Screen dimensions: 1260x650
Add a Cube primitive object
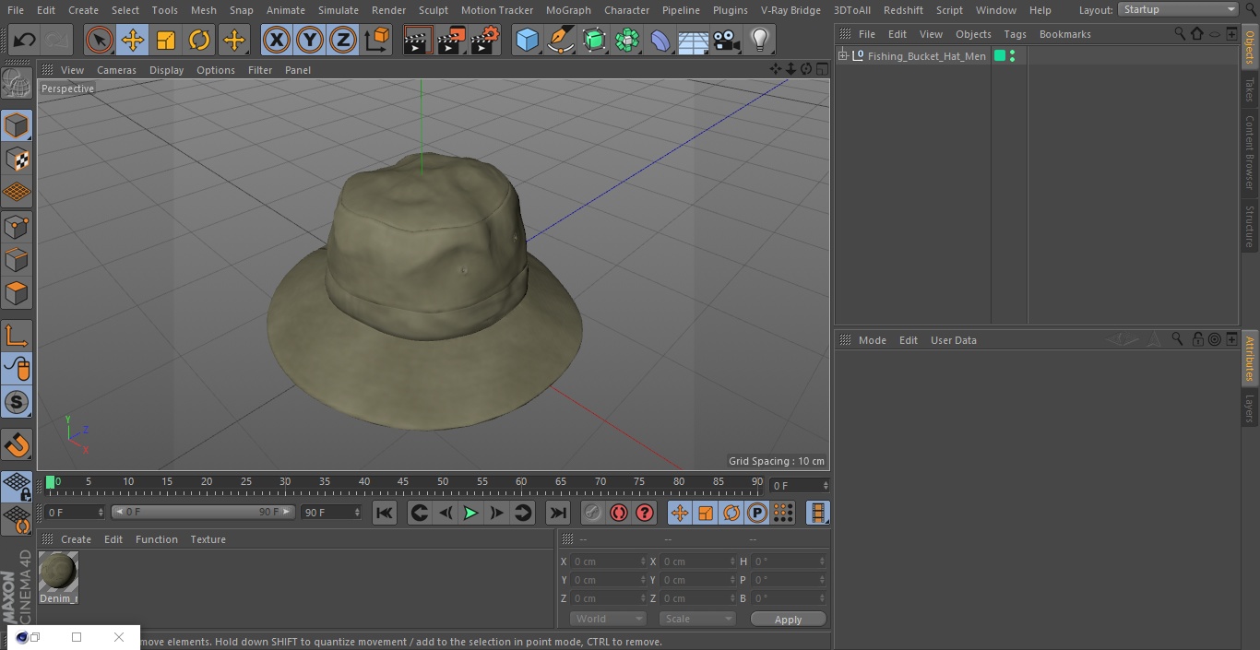coord(528,40)
